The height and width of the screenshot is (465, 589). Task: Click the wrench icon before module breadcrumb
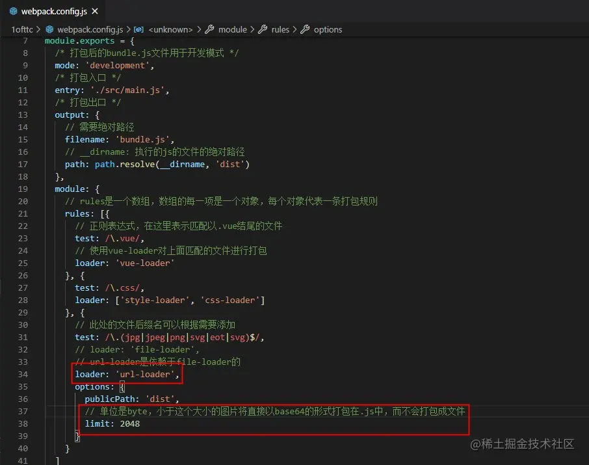tap(209, 29)
